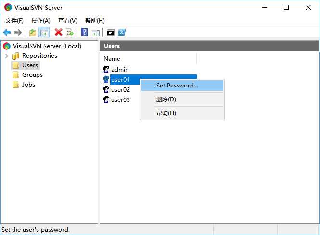
Task: Close the VisualSVN Server window
Action: 308,7
